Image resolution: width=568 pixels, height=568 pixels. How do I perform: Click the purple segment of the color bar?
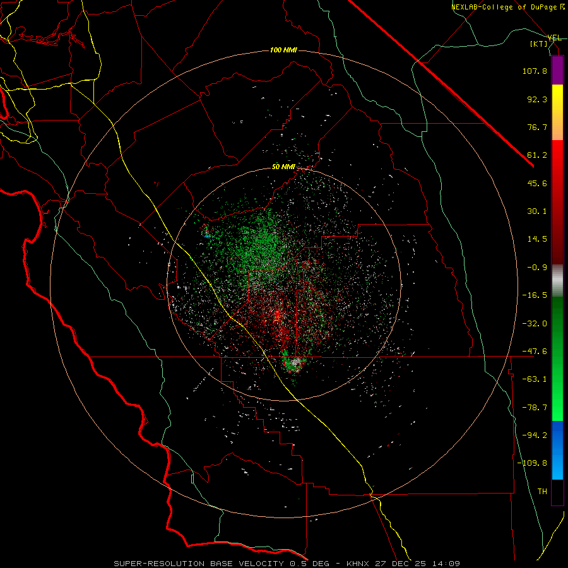[557, 70]
